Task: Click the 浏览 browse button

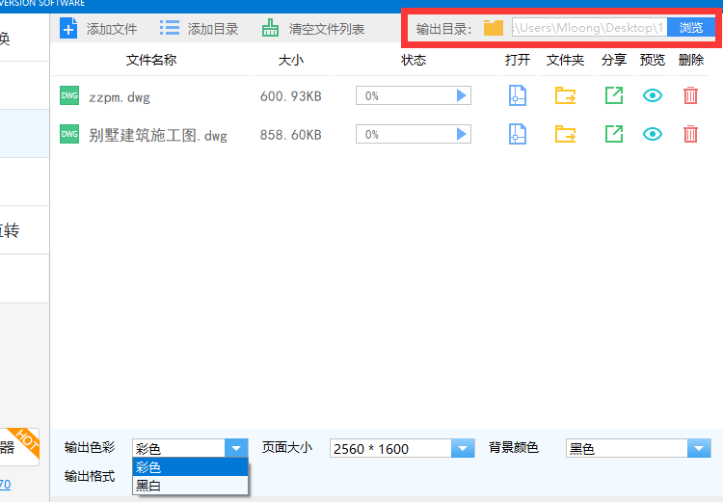Action: coord(691,28)
